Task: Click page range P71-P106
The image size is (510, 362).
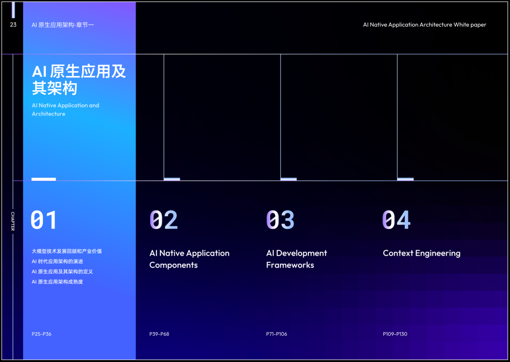Action: [276, 334]
